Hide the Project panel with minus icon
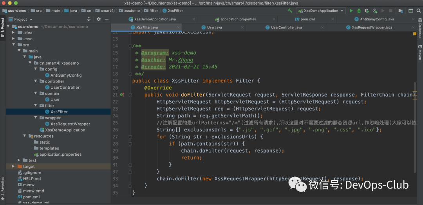423x205 pixels. click(107, 19)
